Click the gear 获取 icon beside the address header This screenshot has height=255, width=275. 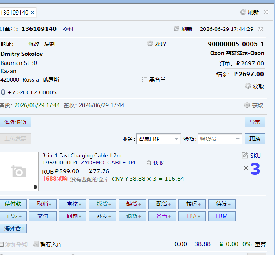click(150, 44)
